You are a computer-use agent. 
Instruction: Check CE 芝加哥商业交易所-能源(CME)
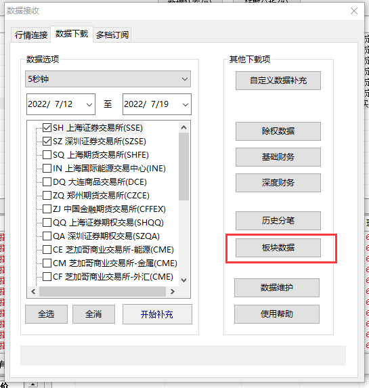47,249
